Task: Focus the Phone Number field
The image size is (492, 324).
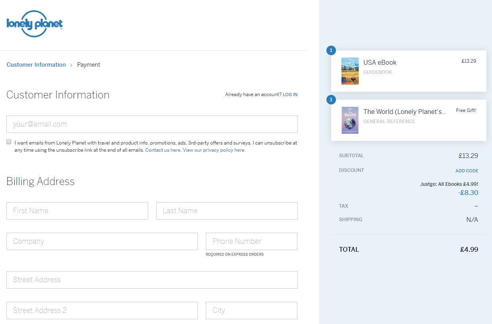Action: pyautogui.click(x=252, y=241)
